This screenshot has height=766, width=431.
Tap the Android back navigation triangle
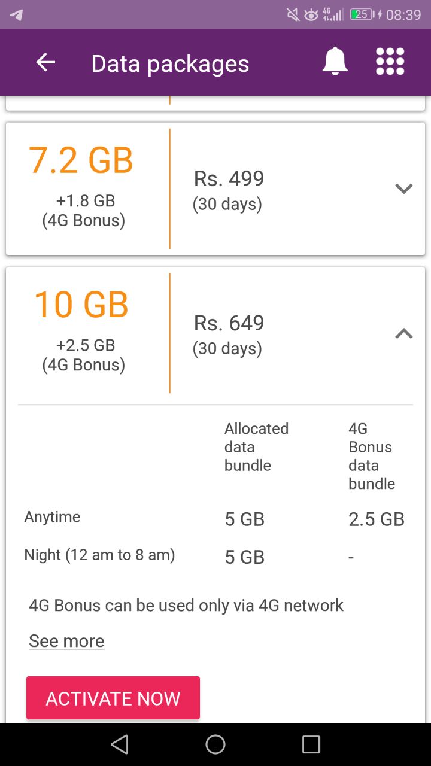point(120,744)
